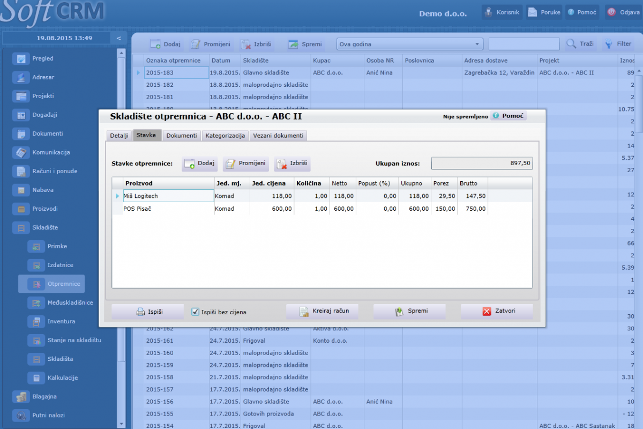Open the Komunikacija sidebar icon
Image resolution: width=643 pixels, height=429 pixels.
21,152
